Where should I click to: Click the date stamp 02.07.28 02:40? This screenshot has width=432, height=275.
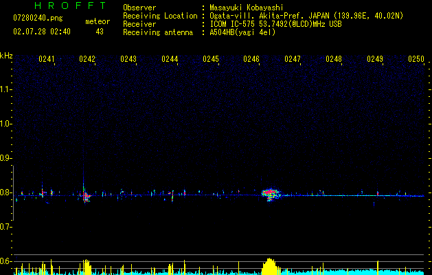42,32
